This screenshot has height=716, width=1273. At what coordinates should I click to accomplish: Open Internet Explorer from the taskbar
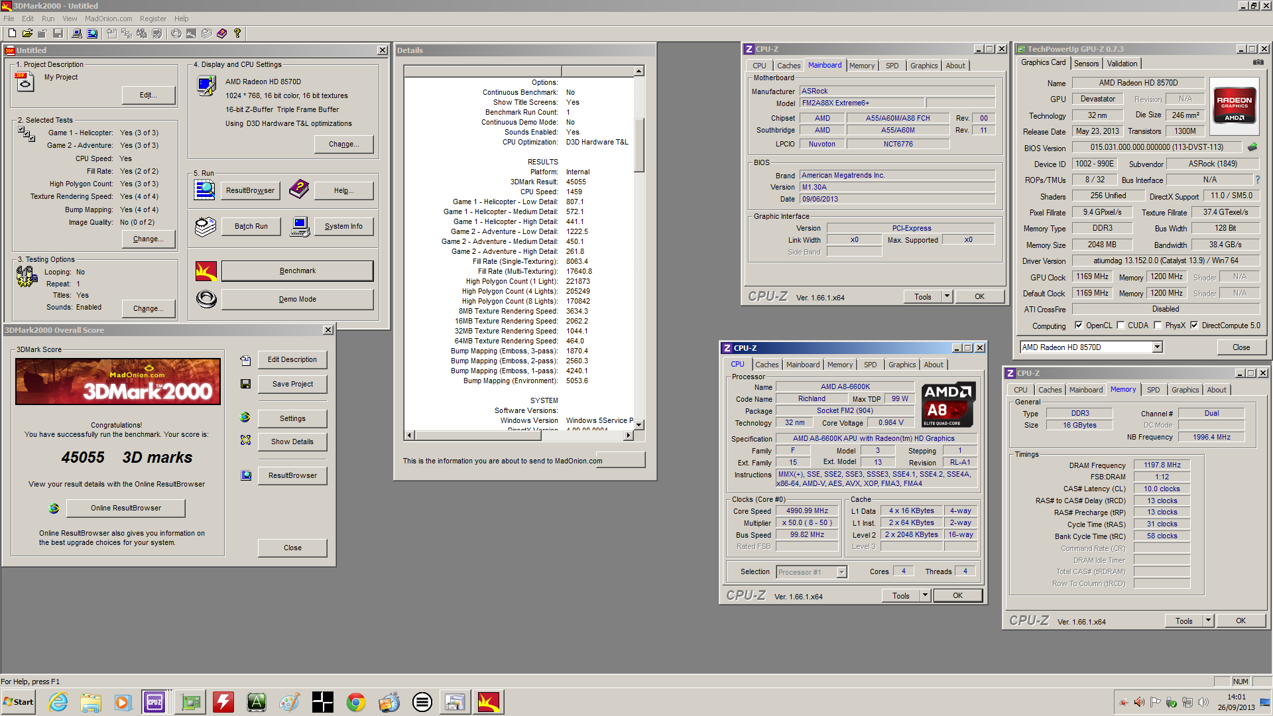[x=58, y=702]
